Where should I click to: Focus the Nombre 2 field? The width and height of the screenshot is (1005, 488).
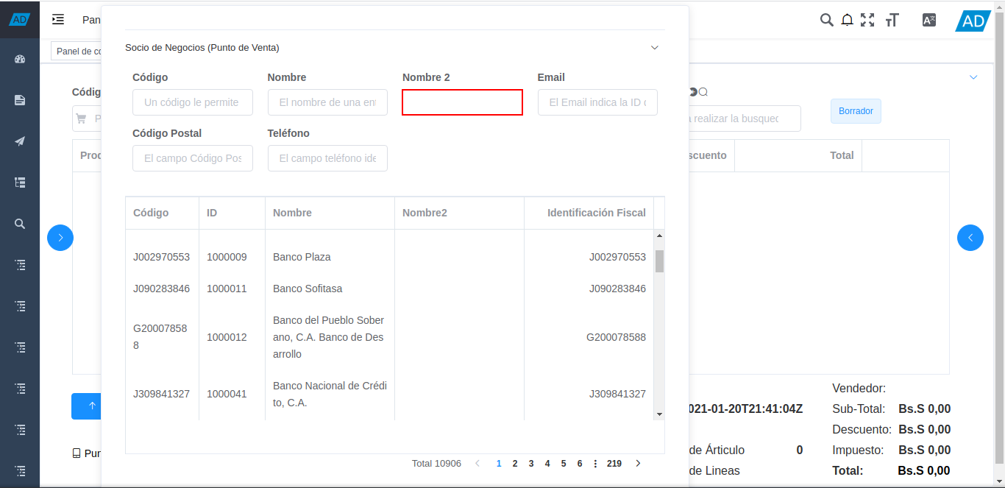coord(462,102)
